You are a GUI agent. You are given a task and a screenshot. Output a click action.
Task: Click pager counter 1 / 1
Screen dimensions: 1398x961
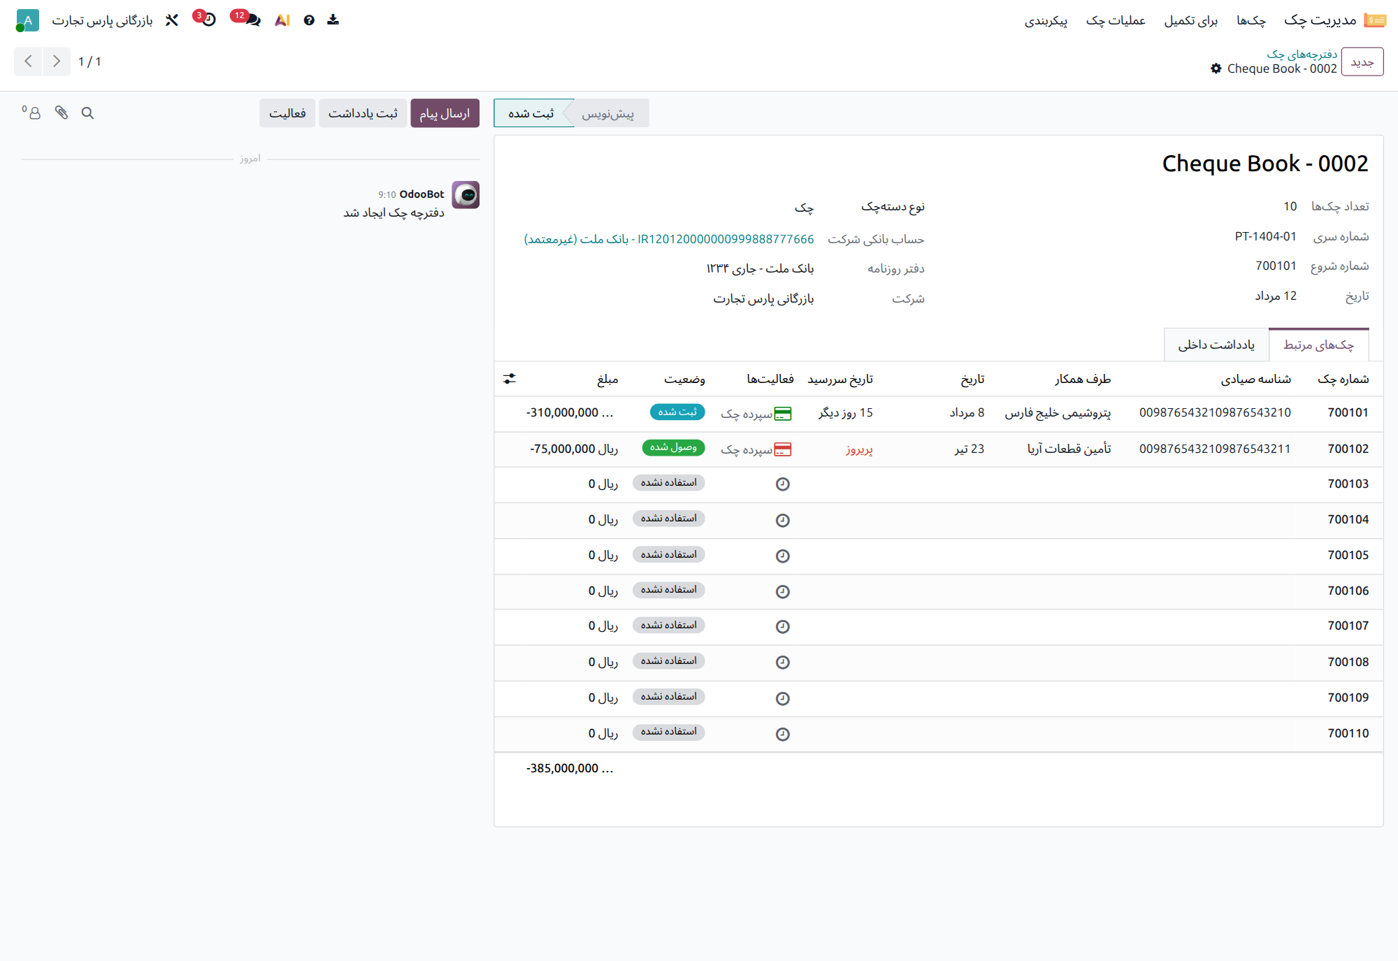point(89,62)
